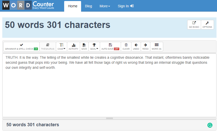Expand the Goal trophy dropdown
The height and width of the screenshot is (131, 217).
point(94,47)
